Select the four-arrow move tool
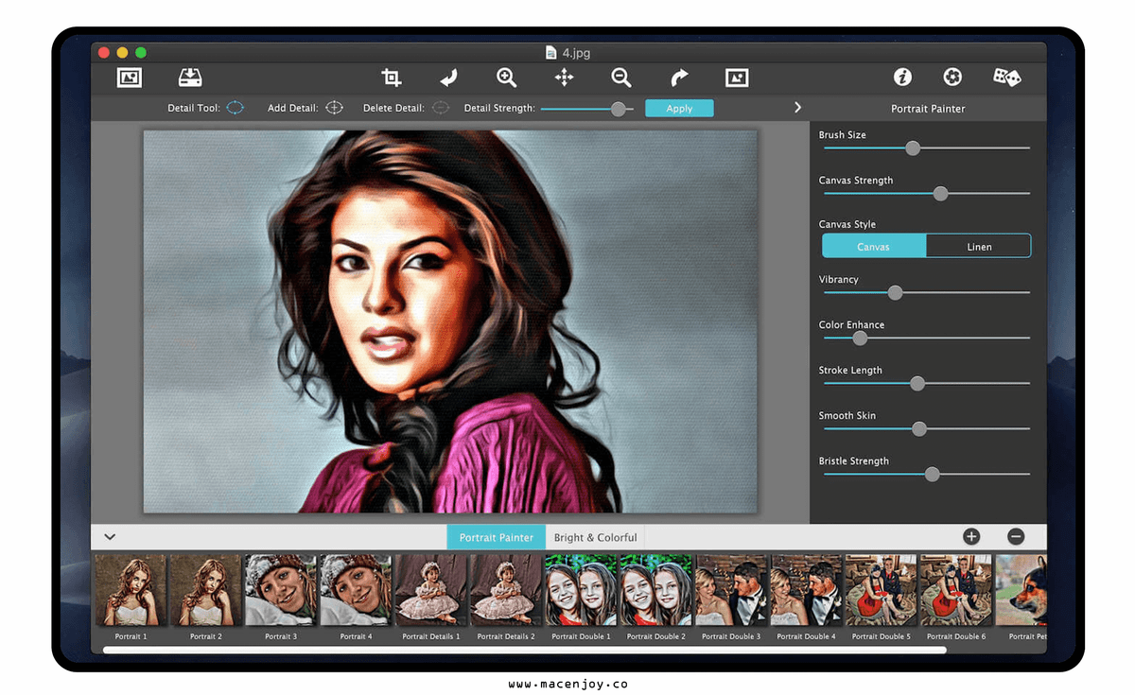This screenshot has width=1135, height=695. (565, 78)
